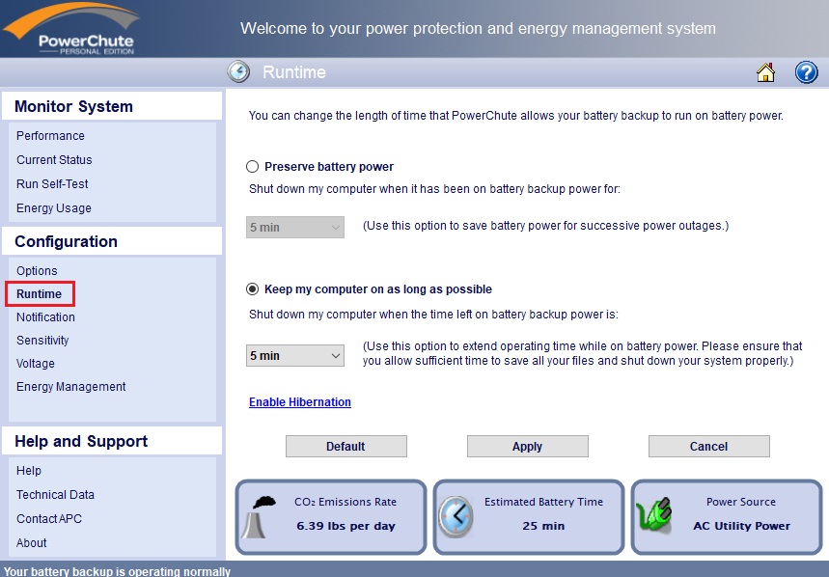
Task: Open the Performance page
Action: [50, 136]
